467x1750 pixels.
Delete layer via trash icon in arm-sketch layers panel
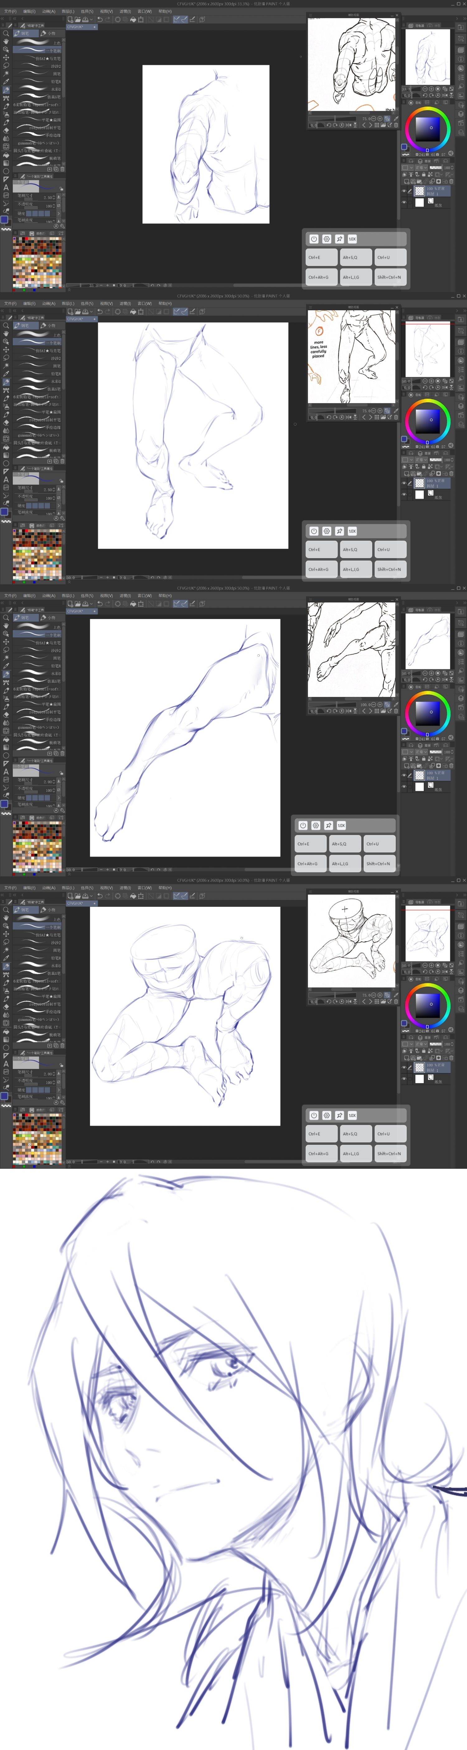451,181
